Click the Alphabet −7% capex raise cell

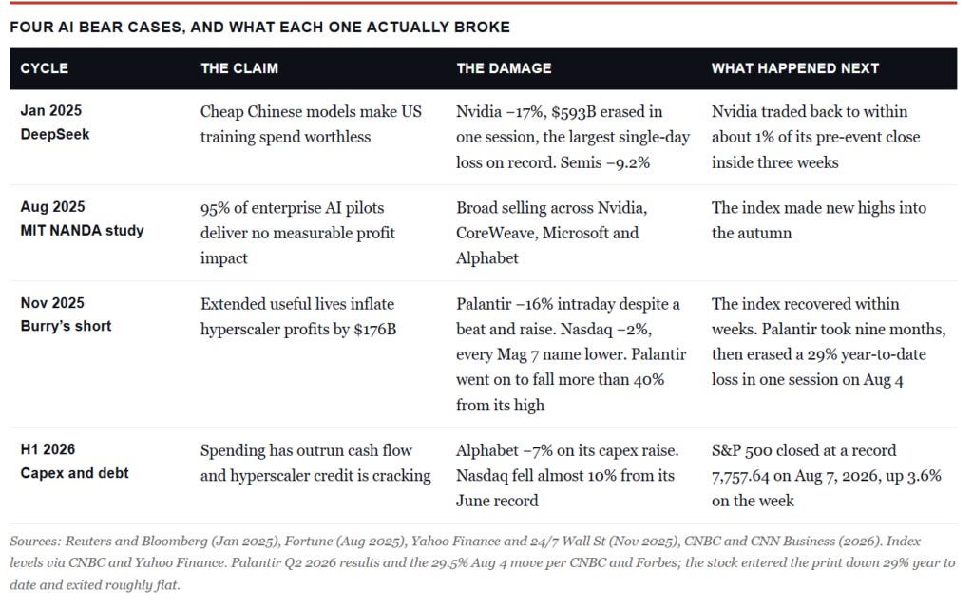(x=567, y=475)
